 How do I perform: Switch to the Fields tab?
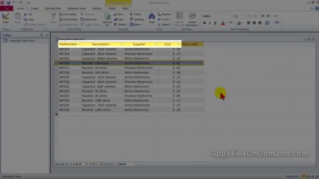pyautogui.click(x=112, y=8)
